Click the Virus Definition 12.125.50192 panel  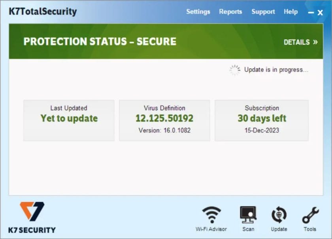(x=164, y=120)
